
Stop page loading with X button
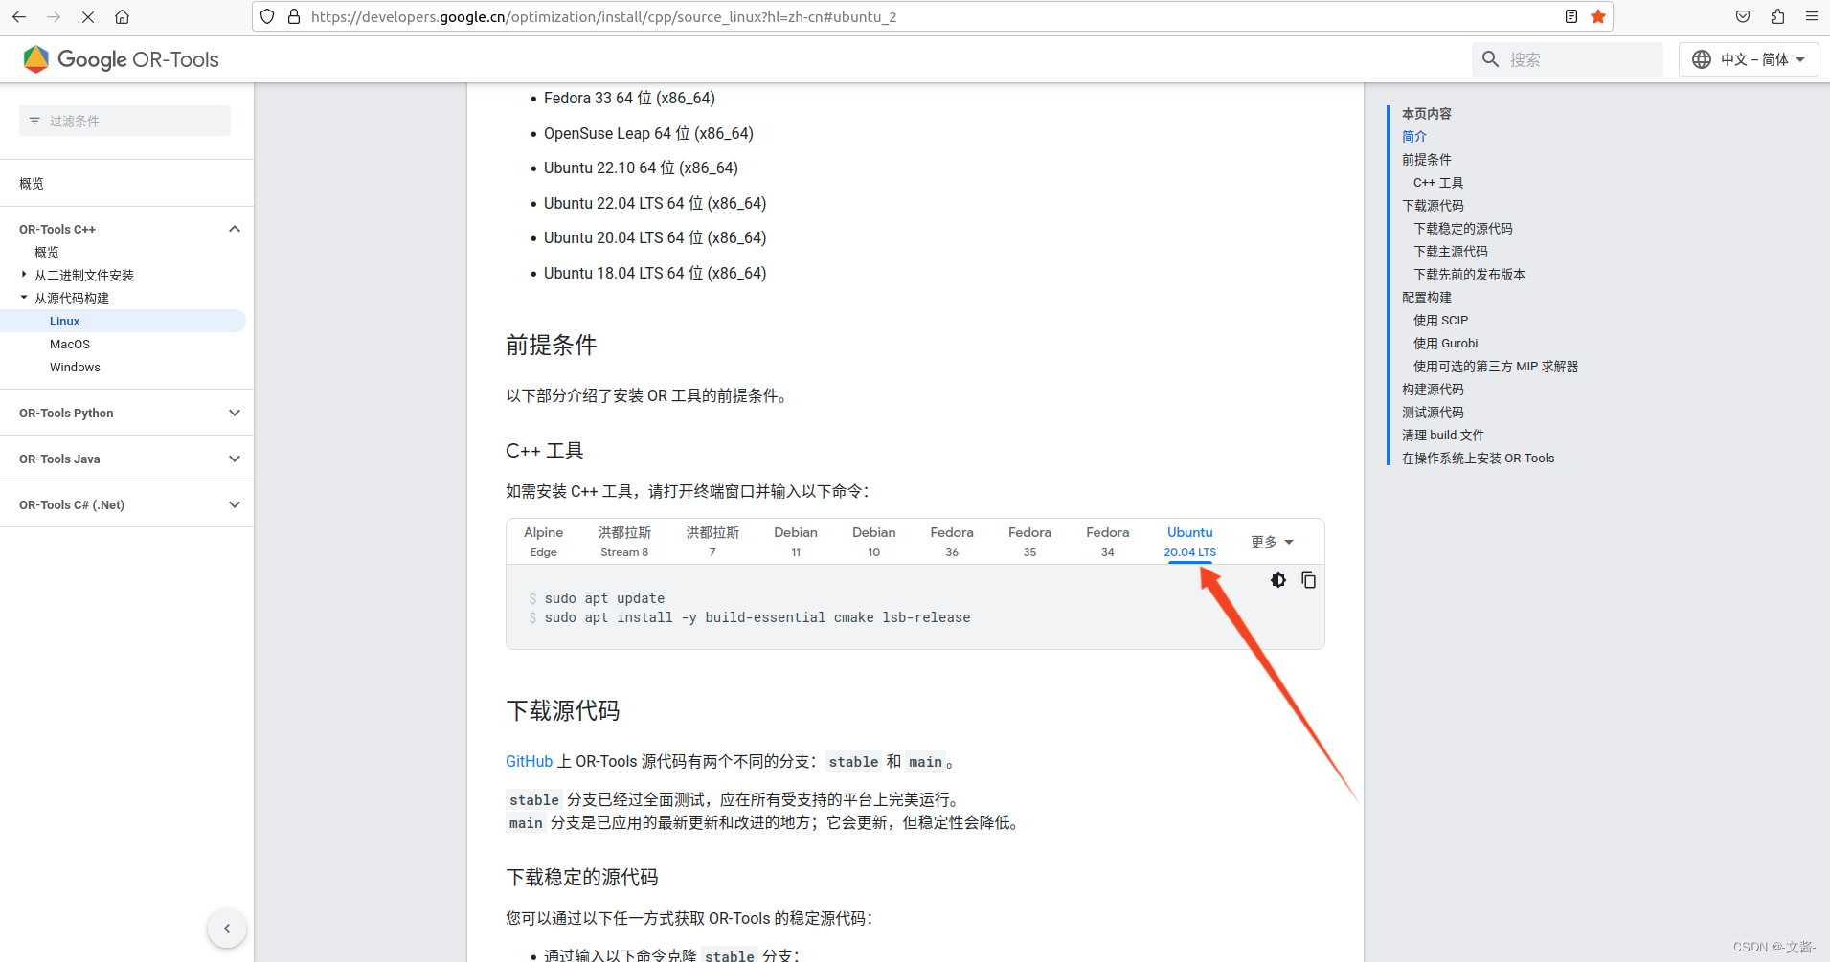87,16
